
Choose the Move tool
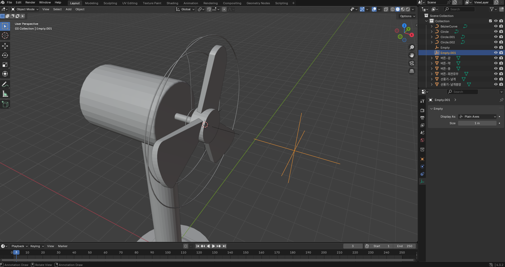(x=5, y=46)
